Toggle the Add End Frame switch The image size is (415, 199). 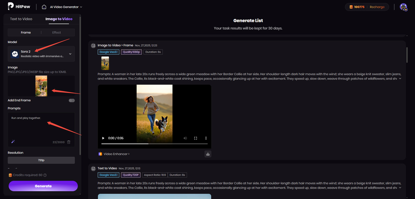point(71,100)
